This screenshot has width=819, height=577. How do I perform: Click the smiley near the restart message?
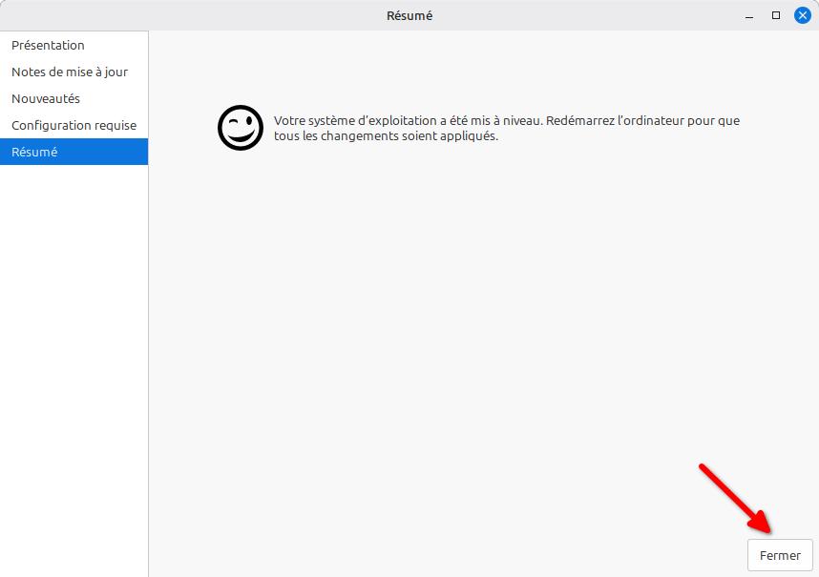(239, 127)
